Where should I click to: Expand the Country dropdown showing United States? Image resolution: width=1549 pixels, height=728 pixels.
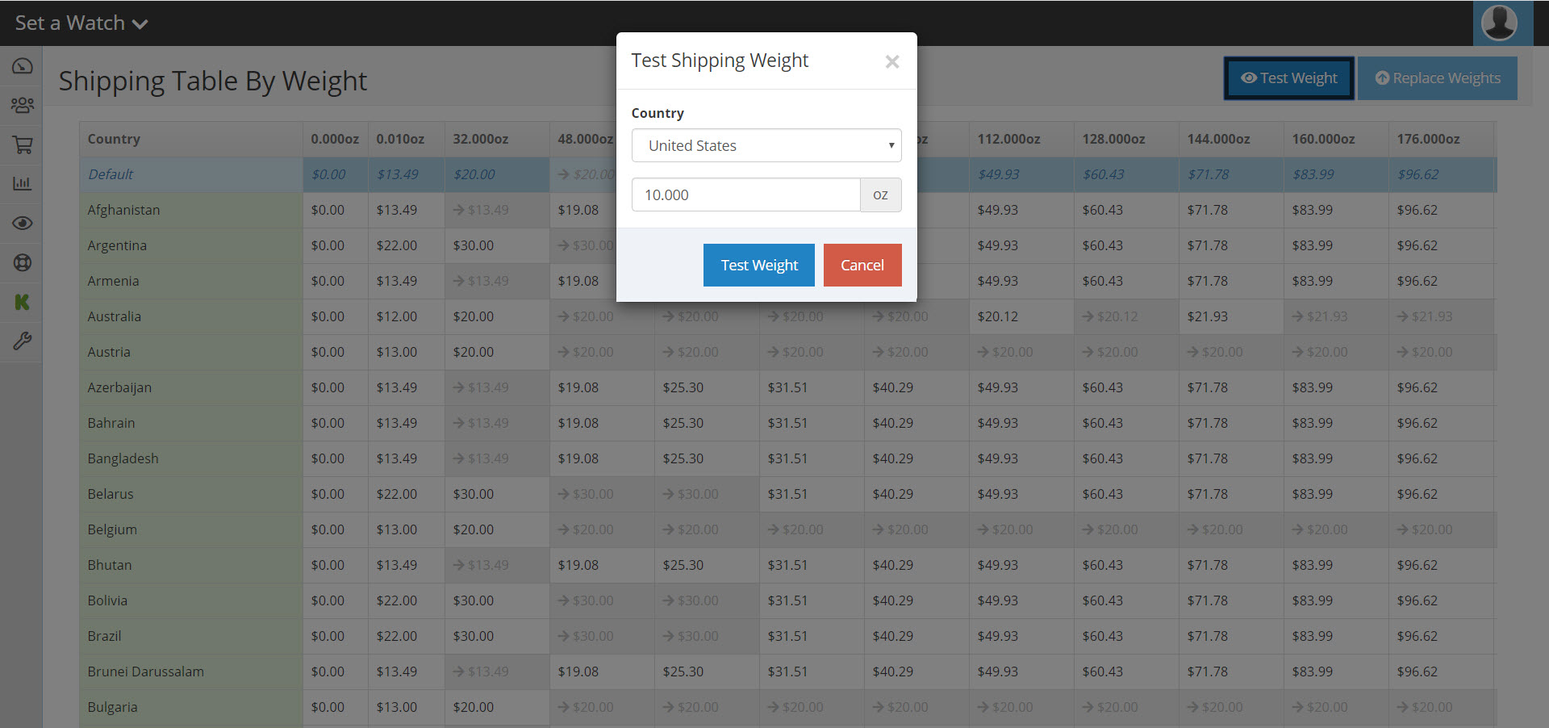[766, 146]
